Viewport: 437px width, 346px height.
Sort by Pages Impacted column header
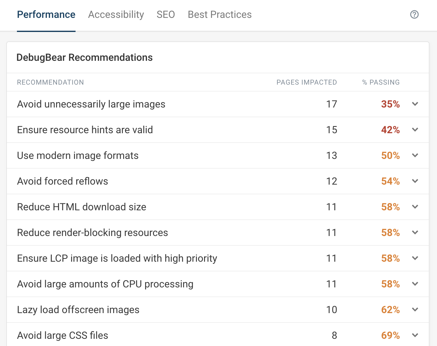pyautogui.click(x=306, y=82)
